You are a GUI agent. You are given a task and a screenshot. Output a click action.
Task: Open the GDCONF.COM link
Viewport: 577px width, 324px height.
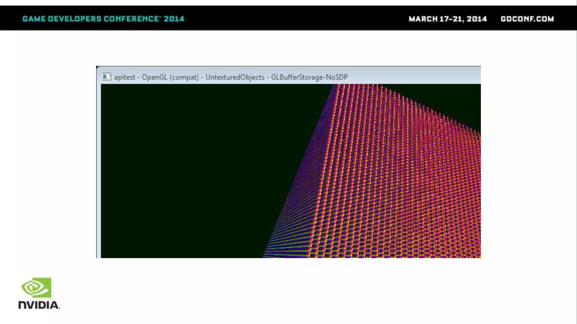[527, 19]
